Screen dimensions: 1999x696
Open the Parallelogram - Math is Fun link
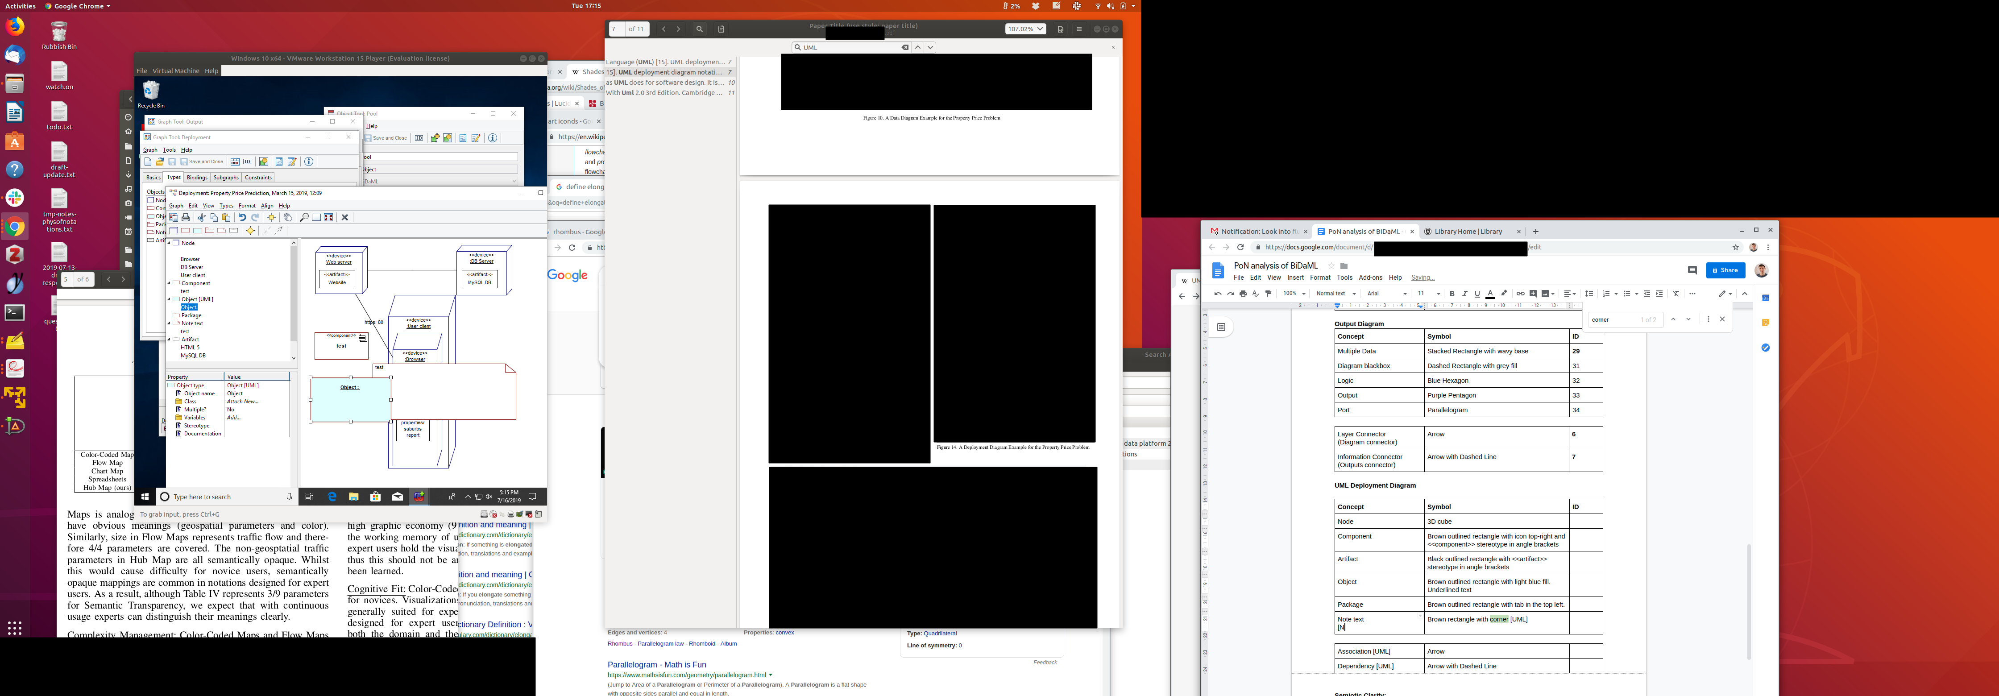(x=656, y=664)
